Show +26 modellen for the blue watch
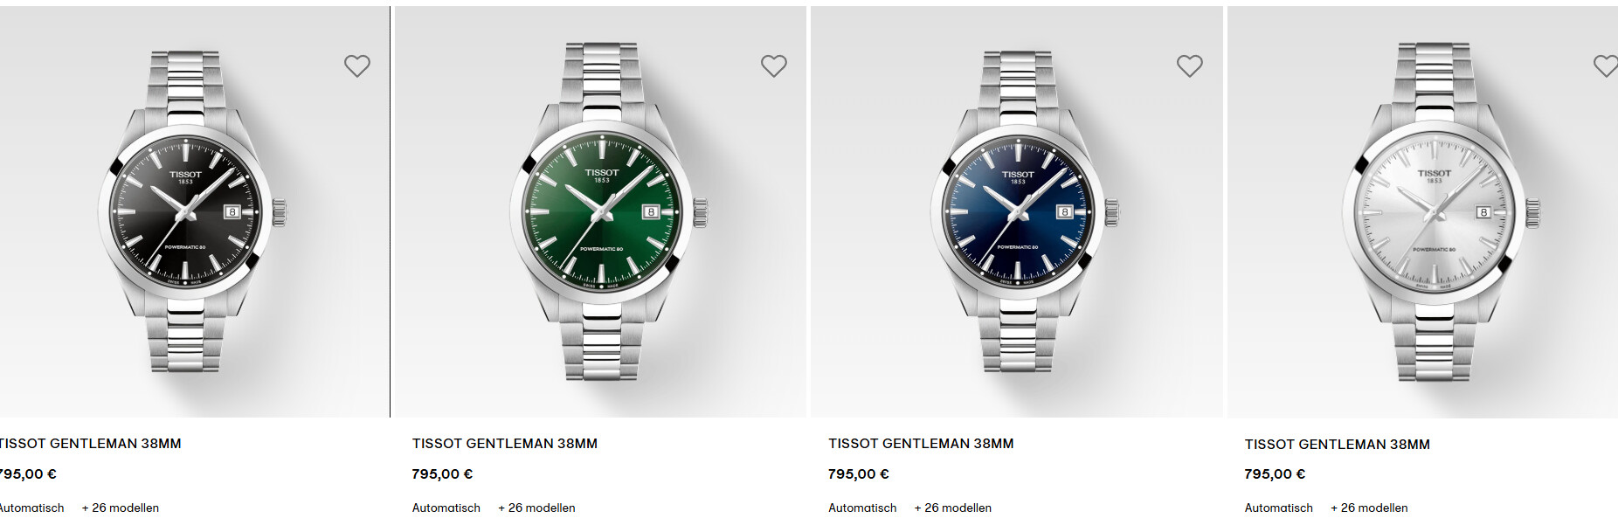 [x=953, y=508]
